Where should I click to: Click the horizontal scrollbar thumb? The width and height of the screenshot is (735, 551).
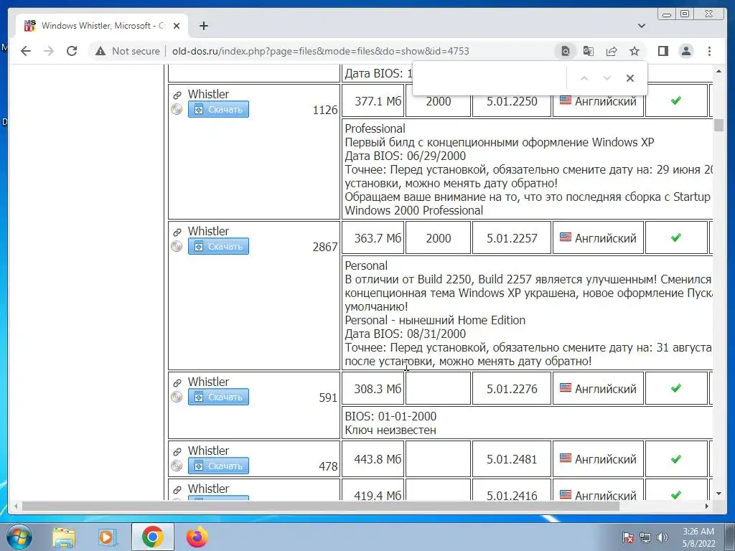[x=321, y=506]
